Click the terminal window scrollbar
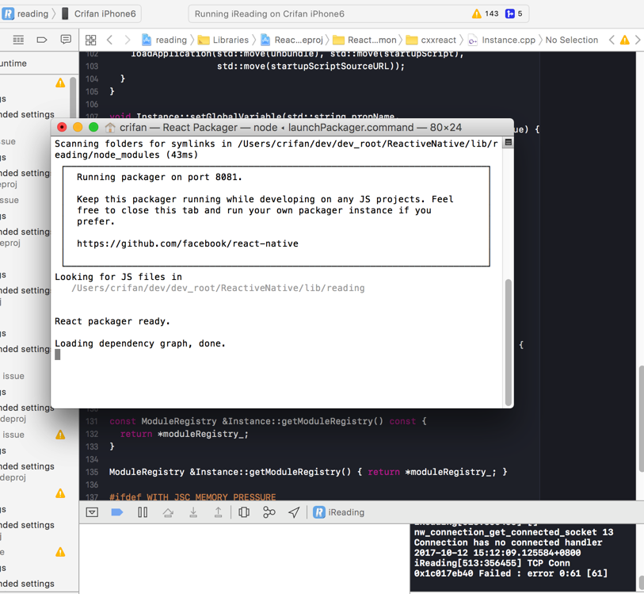Viewport: 644px width, 594px height. (509, 343)
